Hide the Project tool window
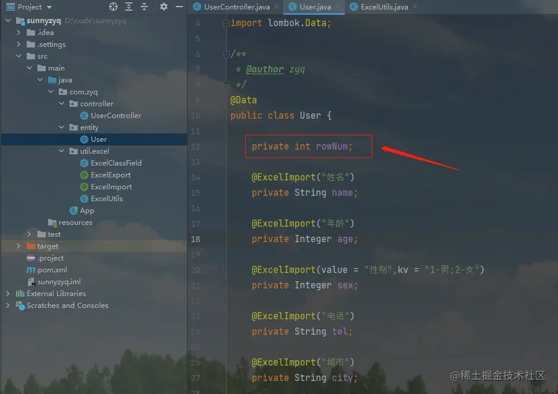 [x=179, y=7]
